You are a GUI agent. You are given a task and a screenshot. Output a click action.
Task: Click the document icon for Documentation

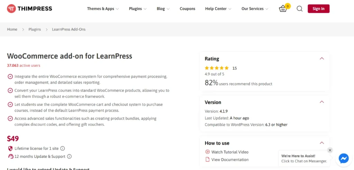207,160
